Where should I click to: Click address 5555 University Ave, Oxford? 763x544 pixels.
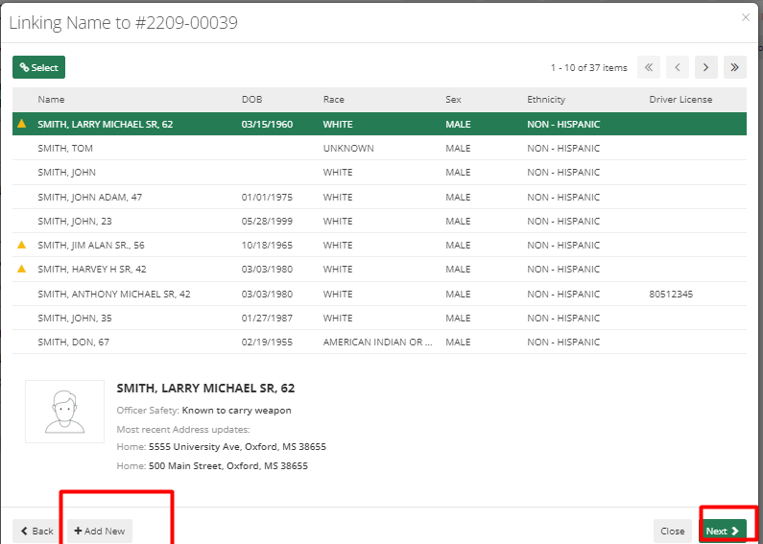pyautogui.click(x=237, y=447)
